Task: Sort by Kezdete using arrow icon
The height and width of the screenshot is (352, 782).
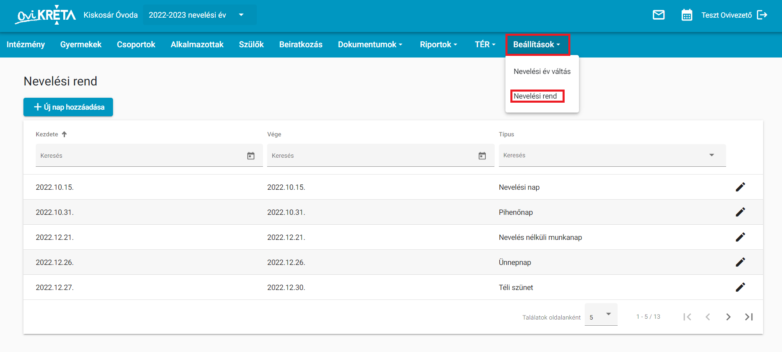Action: [65, 134]
